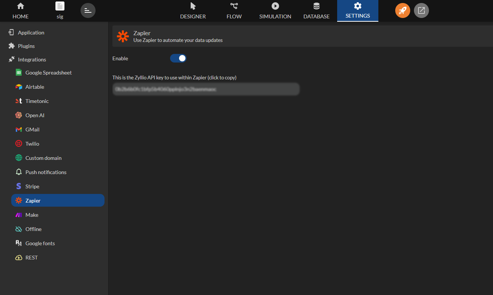The height and width of the screenshot is (295, 493).
Task: Open the Airtable integration settings
Action: click(58, 87)
